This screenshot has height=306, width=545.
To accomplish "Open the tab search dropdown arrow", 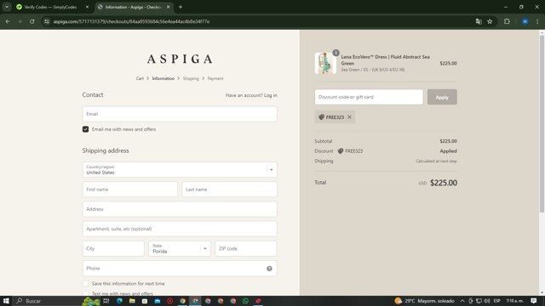I will click(x=7, y=7).
